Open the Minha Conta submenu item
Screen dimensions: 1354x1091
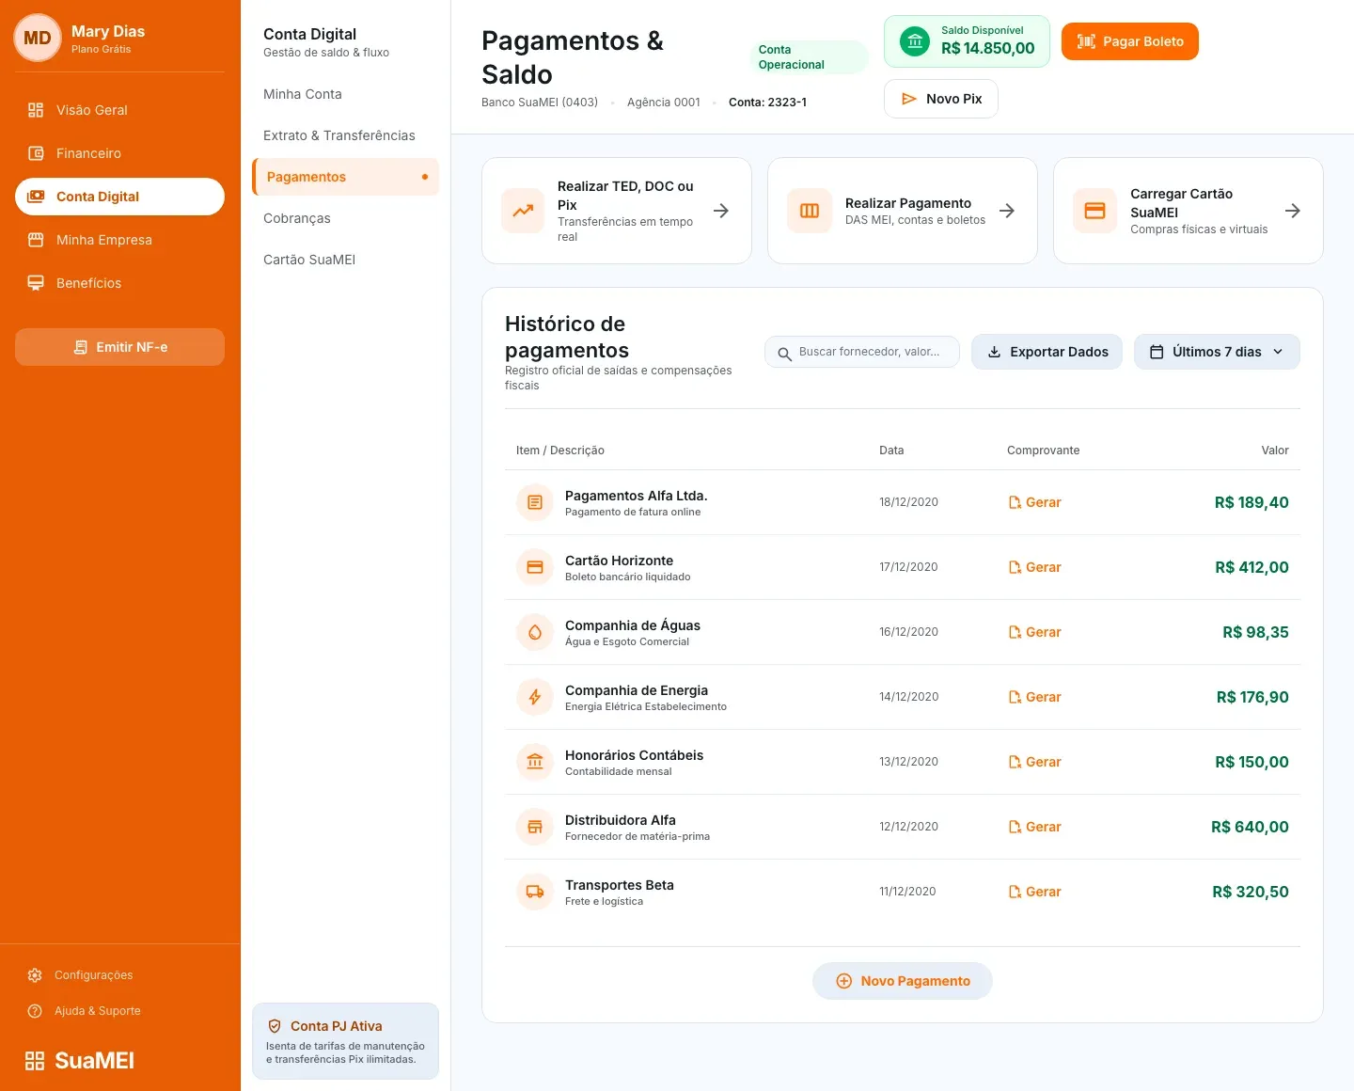346,94
